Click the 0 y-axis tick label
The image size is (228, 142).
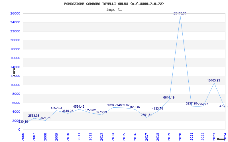[19, 130]
